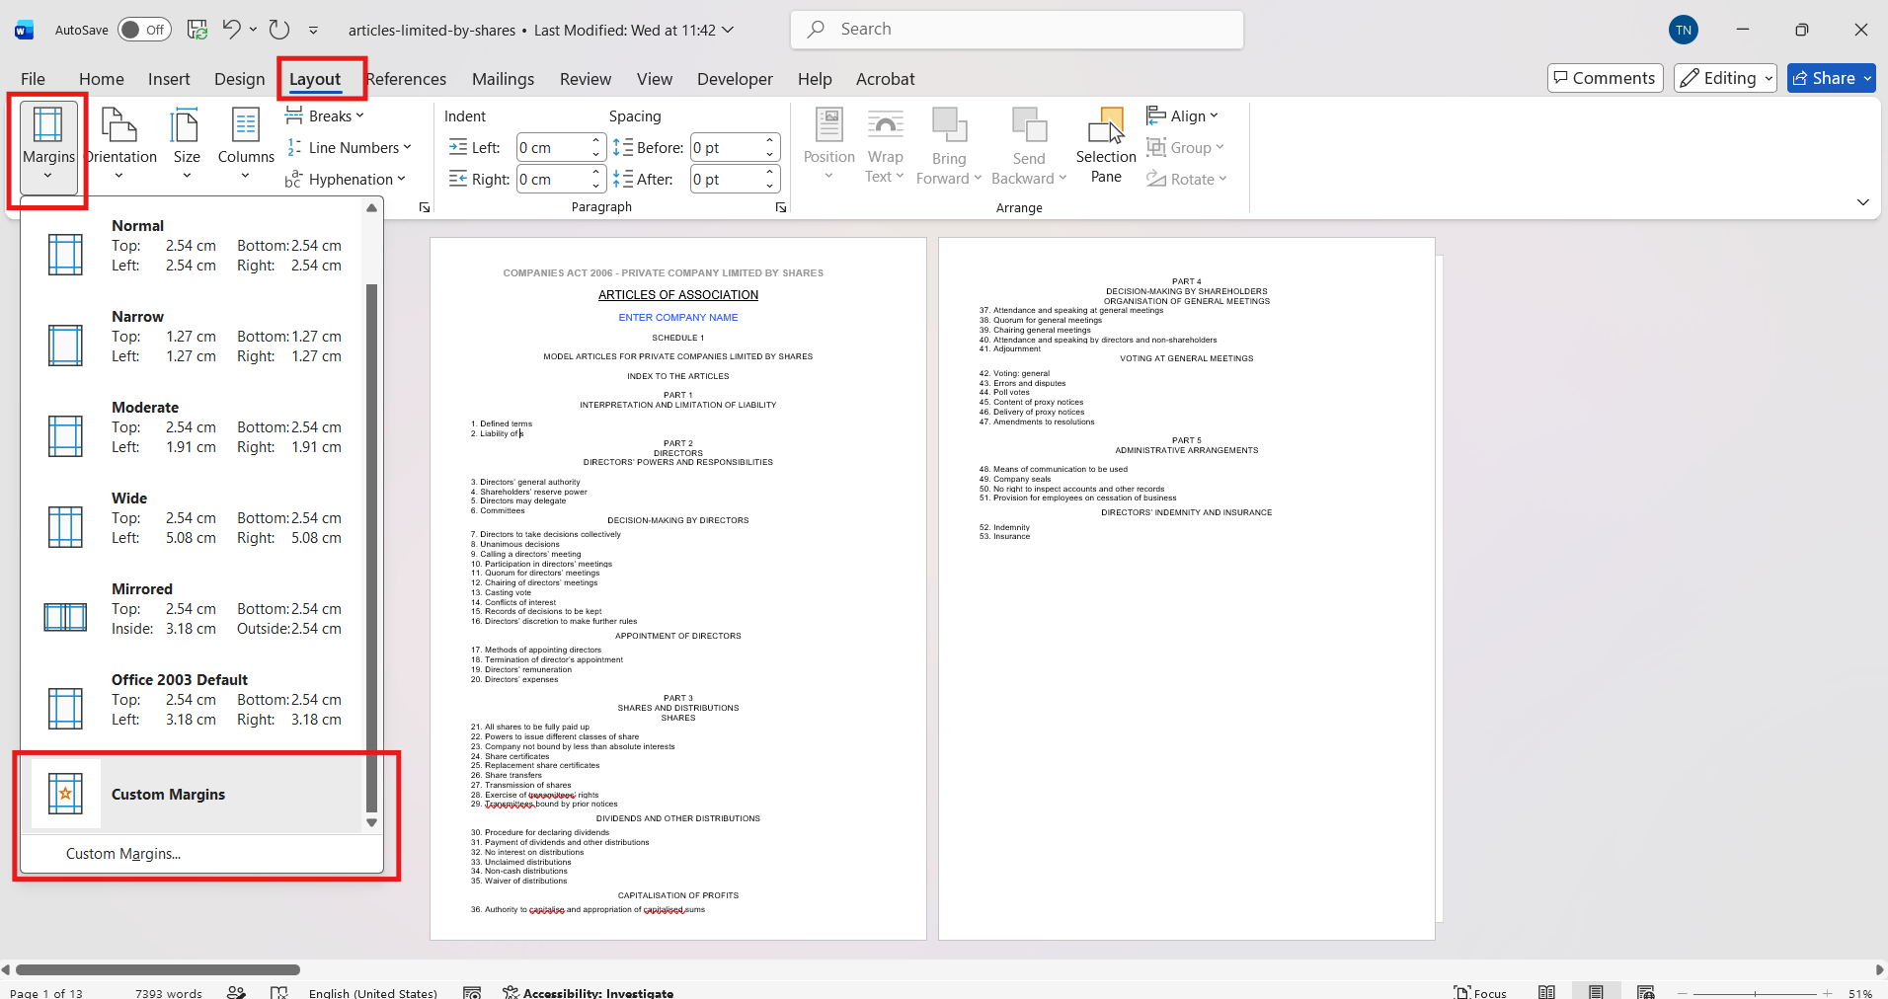Open the page Size options
Viewport: 1888px width, 999px height.
[x=187, y=146]
